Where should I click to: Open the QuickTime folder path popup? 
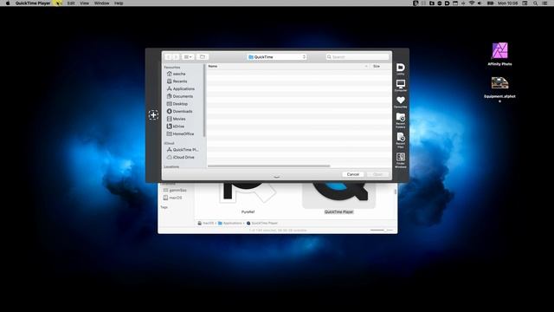(277, 57)
